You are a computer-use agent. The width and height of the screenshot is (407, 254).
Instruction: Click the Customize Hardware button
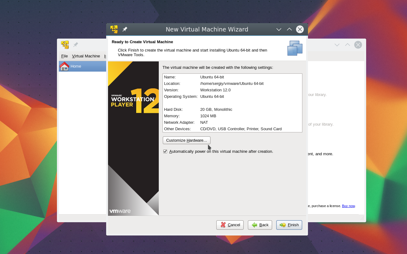click(186, 140)
